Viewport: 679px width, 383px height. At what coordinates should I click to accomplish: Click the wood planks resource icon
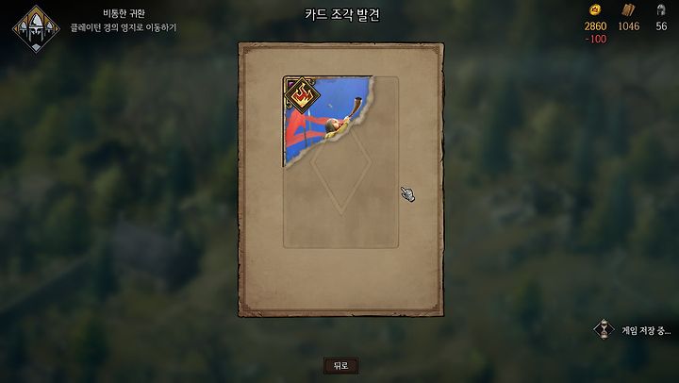628,10
